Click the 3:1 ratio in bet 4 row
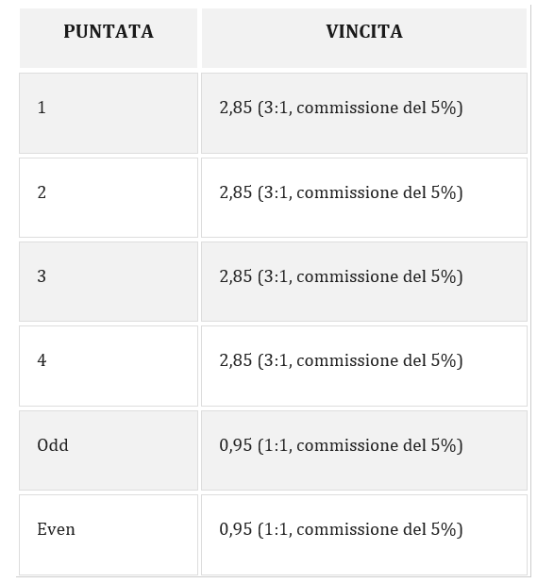This screenshot has height=583, width=554. coord(277,360)
